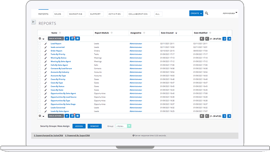Open the Leads Converted report link
Screen dimensions: 270x152
tap(58, 108)
